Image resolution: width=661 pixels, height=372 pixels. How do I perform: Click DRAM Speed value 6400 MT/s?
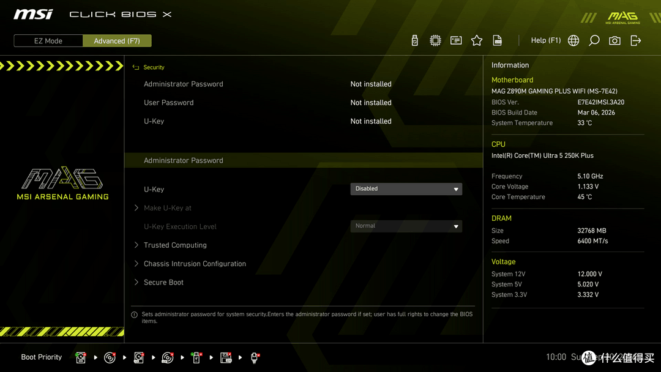tap(592, 241)
